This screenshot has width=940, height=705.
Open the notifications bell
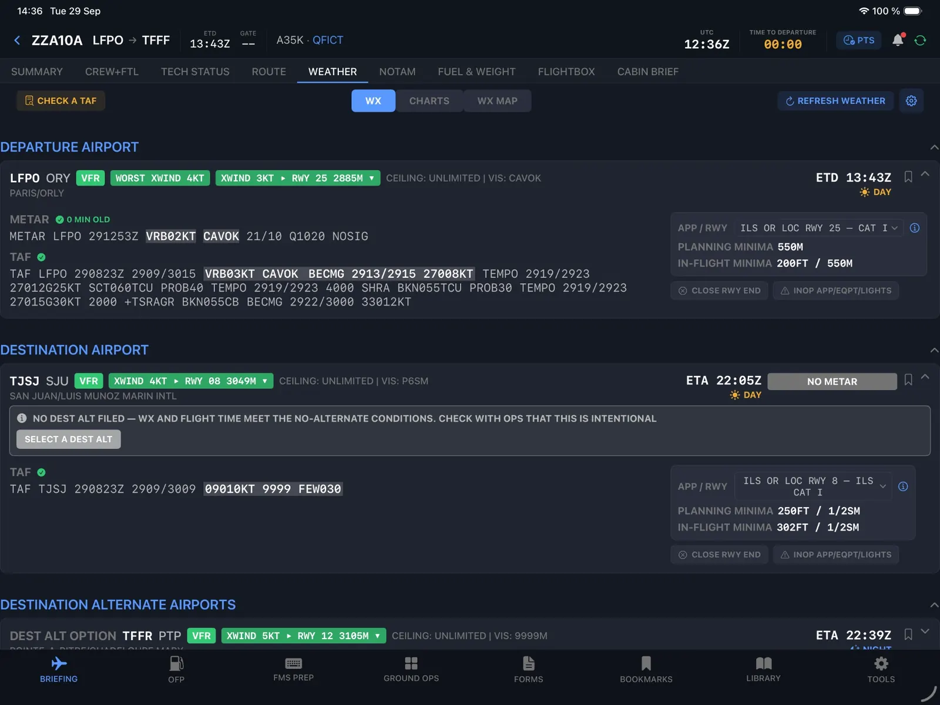click(898, 40)
